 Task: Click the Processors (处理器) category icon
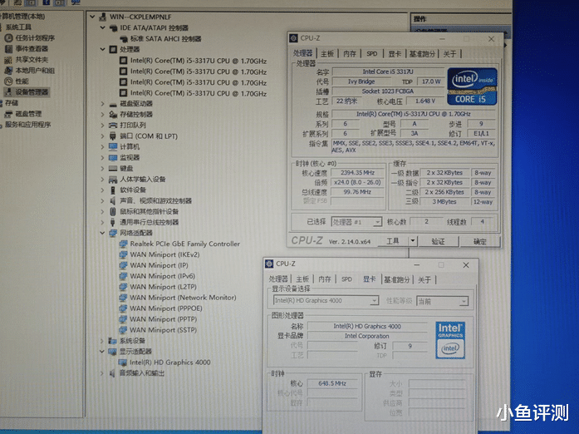click(113, 50)
